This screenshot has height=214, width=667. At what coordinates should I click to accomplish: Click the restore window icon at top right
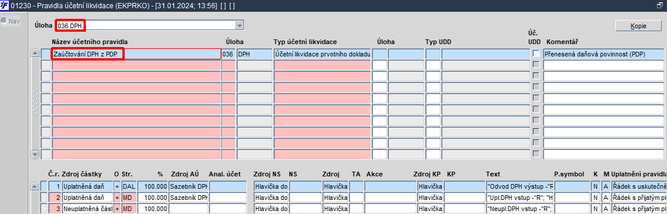tap(660, 5)
